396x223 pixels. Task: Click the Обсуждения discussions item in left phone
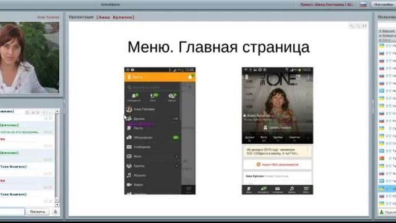click(x=153, y=138)
